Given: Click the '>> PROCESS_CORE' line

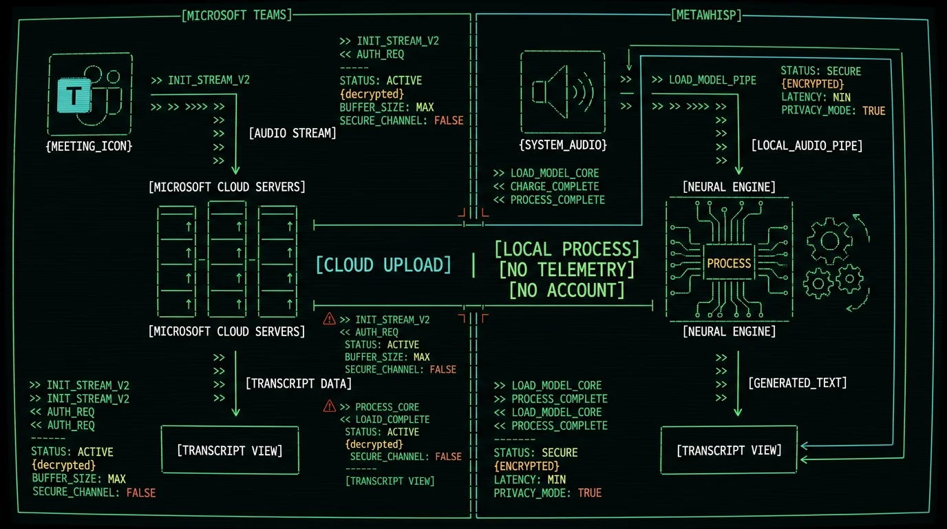Looking at the screenshot, I should point(379,406).
